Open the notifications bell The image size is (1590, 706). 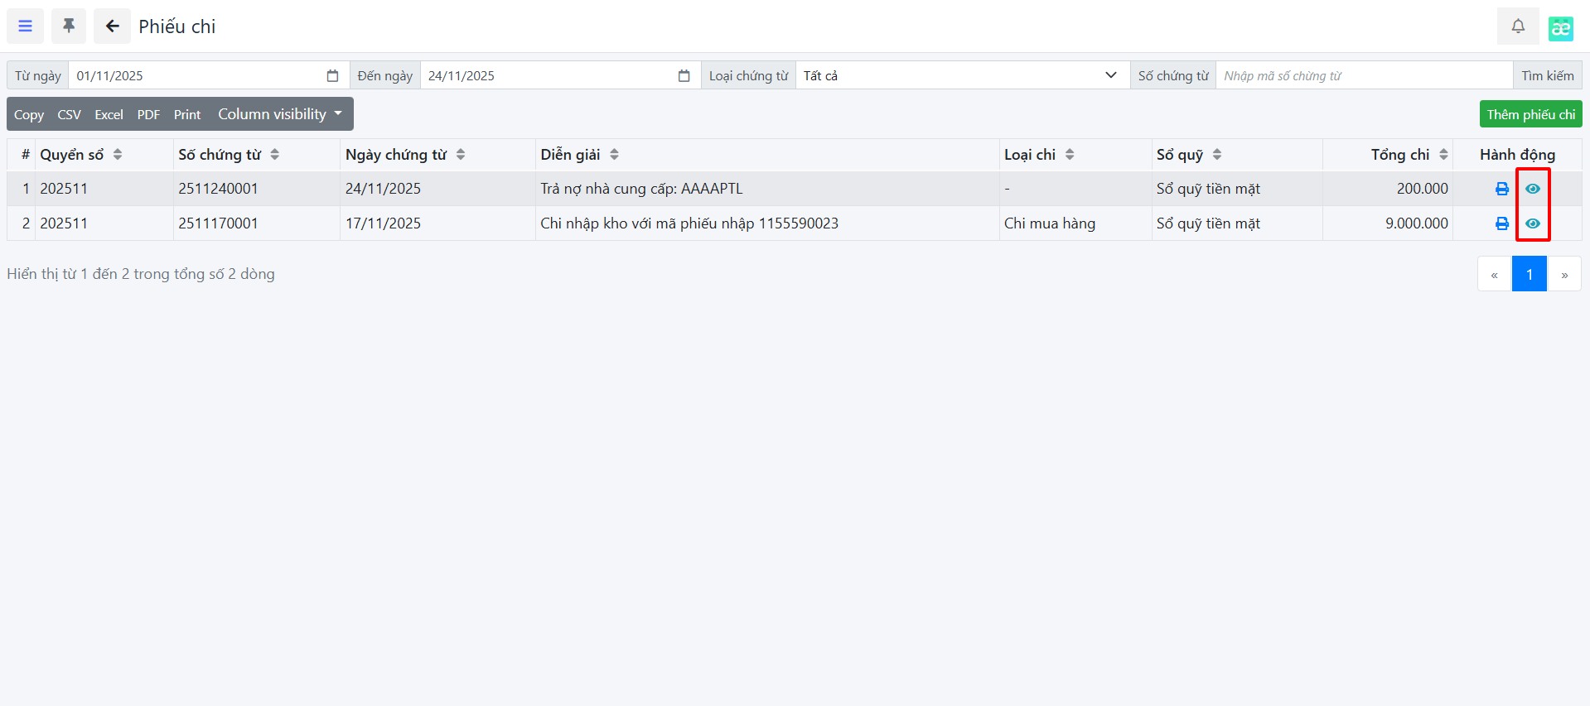[1517, 26]
